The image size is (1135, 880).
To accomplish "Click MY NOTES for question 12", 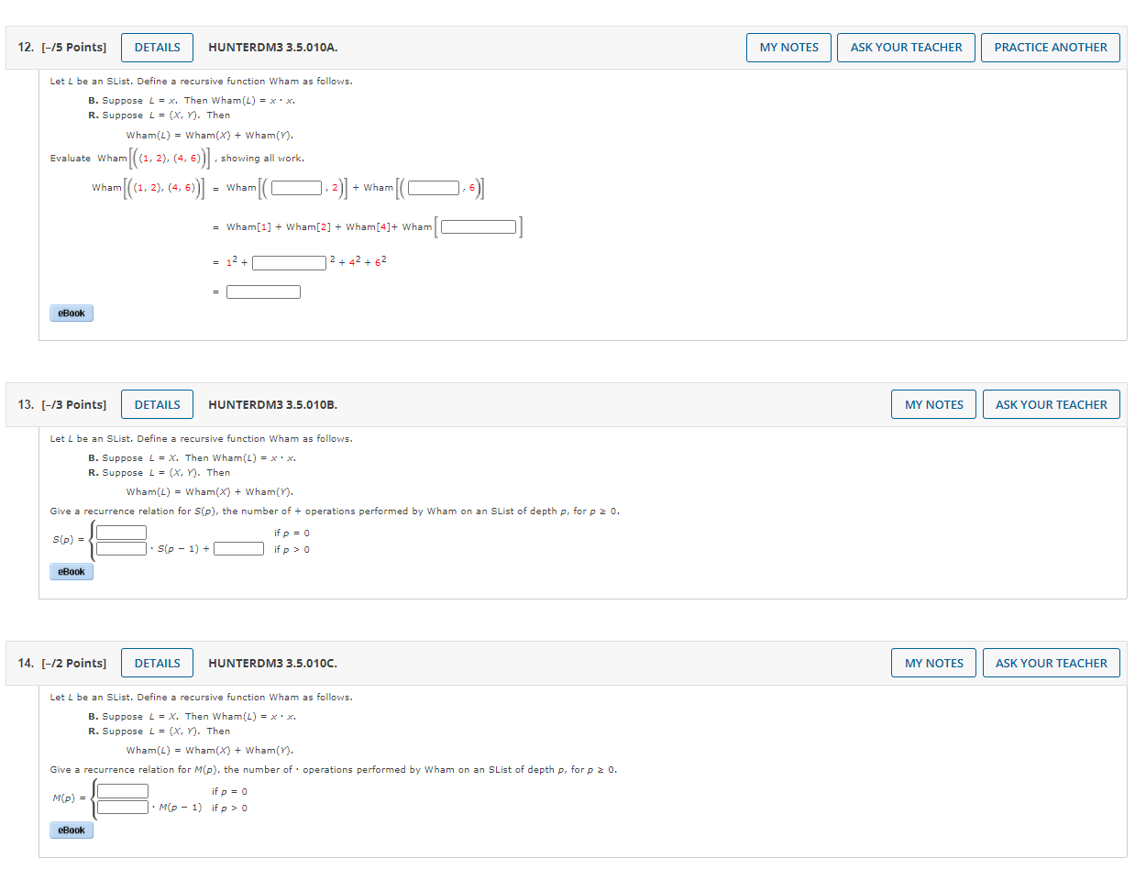I will click(788, 48).
